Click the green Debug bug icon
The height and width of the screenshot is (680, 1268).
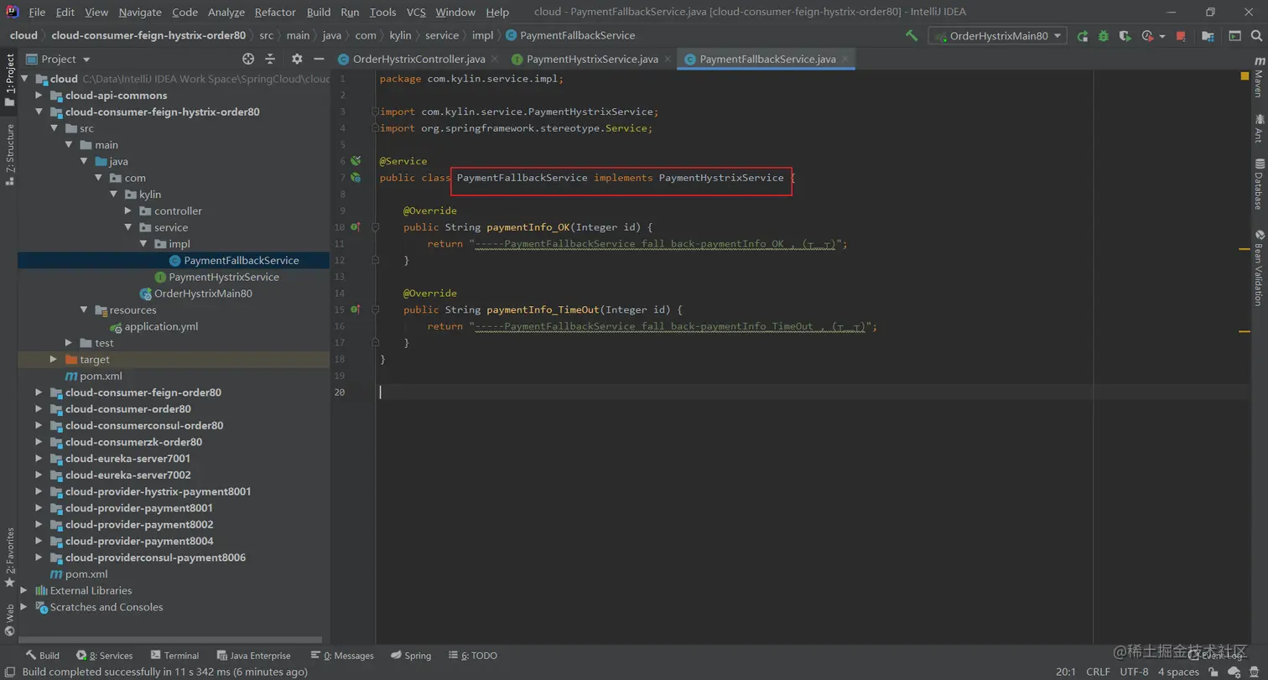click(1104, 36)
